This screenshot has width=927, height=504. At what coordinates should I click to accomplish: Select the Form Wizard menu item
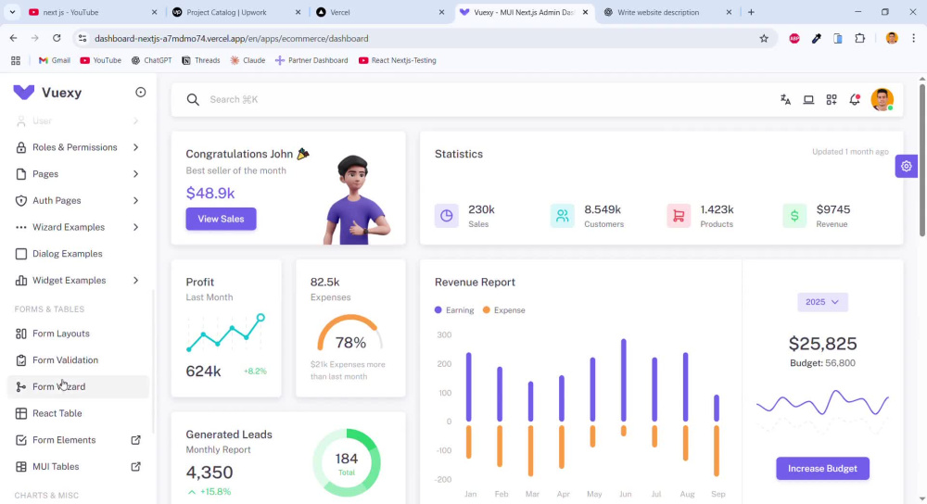(x=78, y=386)
